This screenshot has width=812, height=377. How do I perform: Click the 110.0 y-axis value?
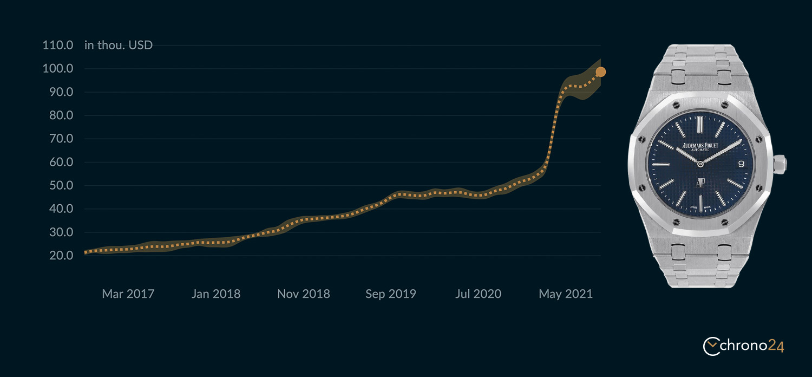(57, 45)
